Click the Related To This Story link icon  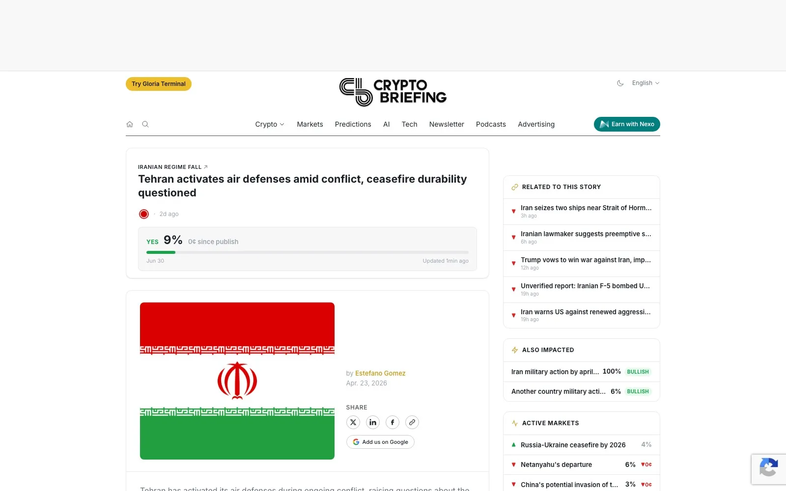click(x=515, y=187)
